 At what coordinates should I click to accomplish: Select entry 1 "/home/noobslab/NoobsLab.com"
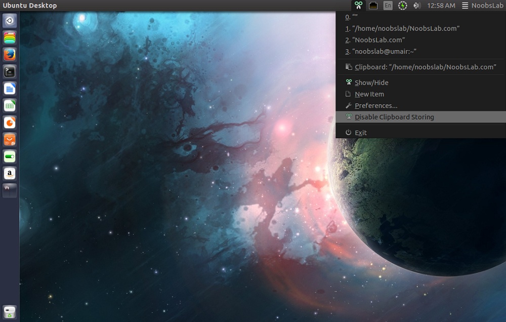click(x=420, y=28)
